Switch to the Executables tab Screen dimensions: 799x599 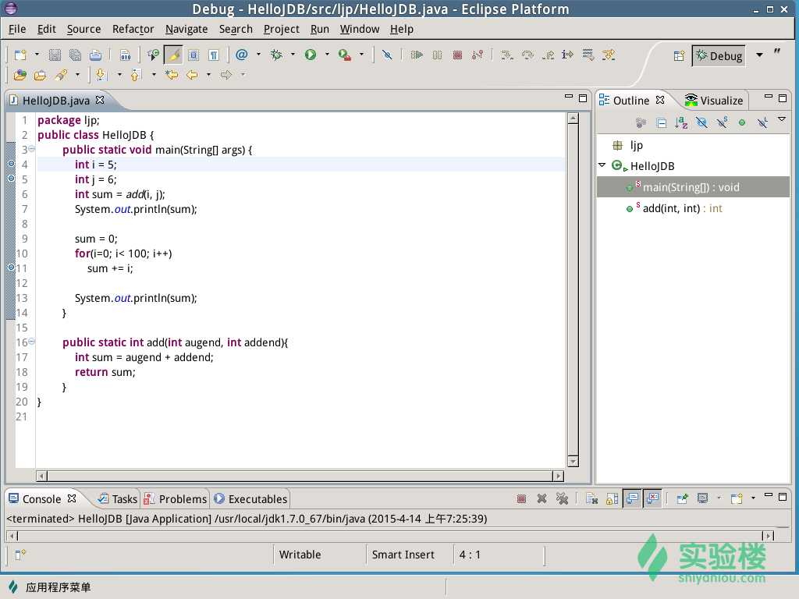point(250,498)
